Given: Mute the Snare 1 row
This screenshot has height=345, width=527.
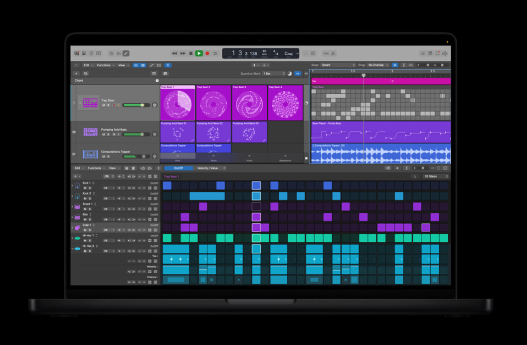Looking at the screenshot, I should pyautogui.click(x=85, y=209).
